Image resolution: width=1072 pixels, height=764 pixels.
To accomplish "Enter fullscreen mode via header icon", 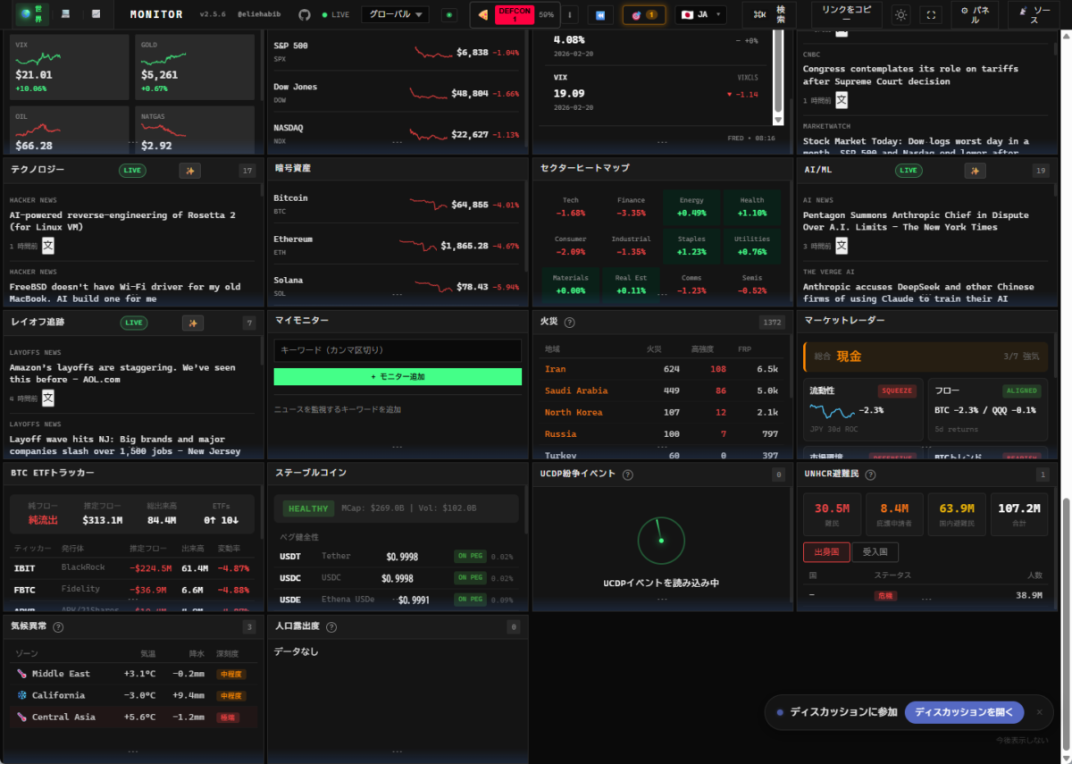I will (x=932, y=15).
